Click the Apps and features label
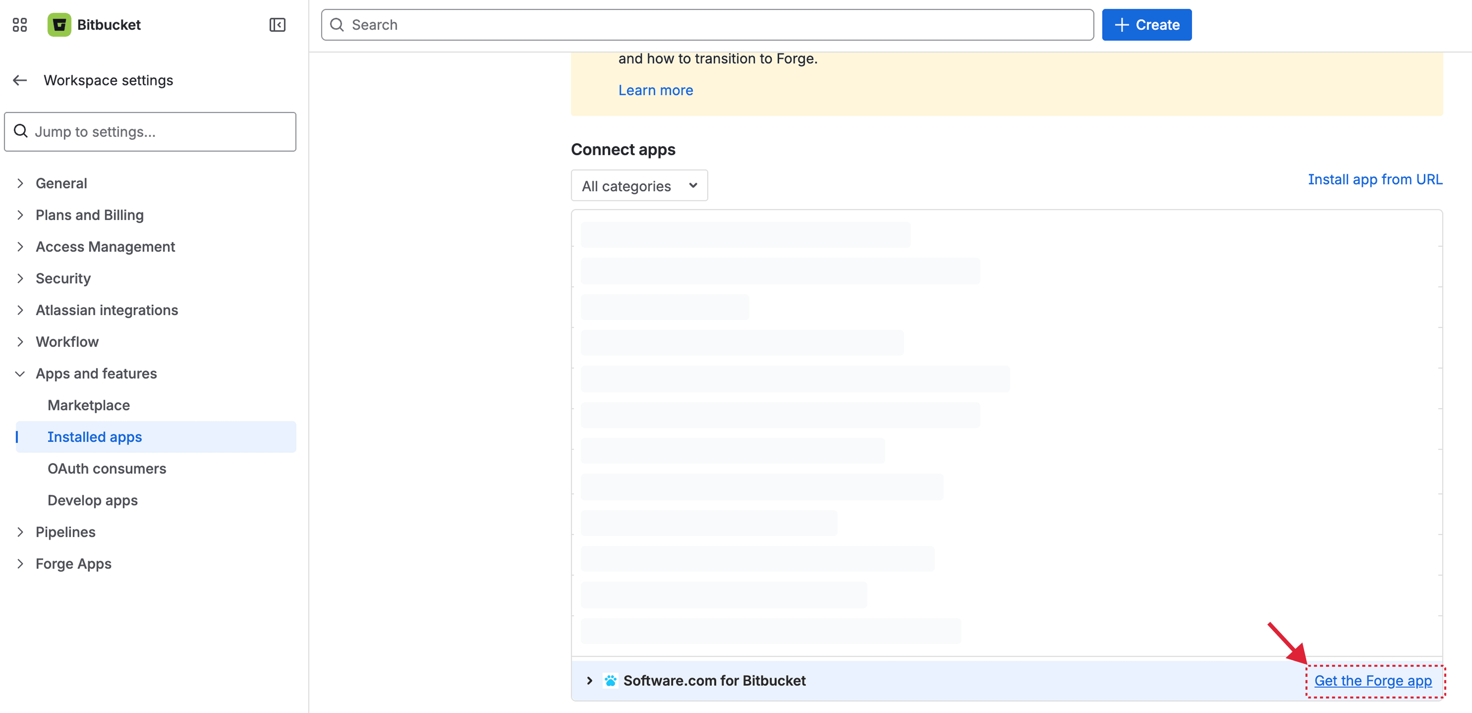The width and height of the screenshot is (1472, 713). [96, 374]
